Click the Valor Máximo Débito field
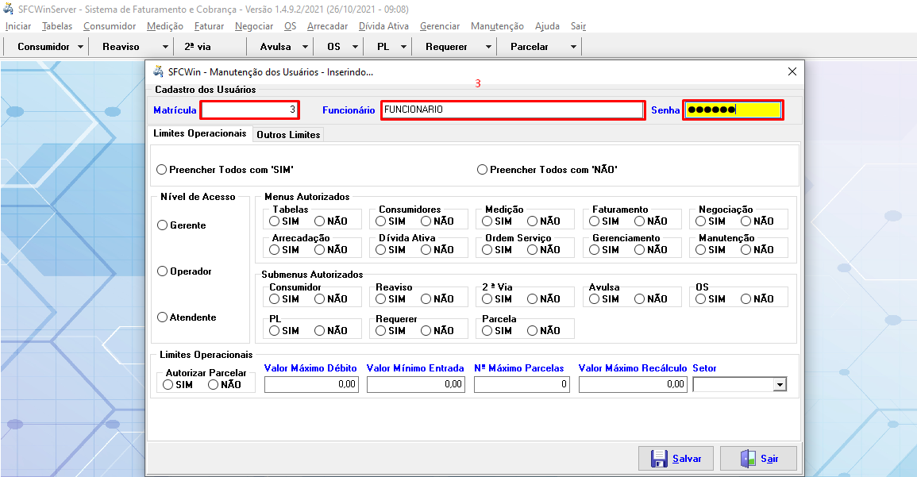917x477 pixels. pyautogui.click(x=311, y=385)
